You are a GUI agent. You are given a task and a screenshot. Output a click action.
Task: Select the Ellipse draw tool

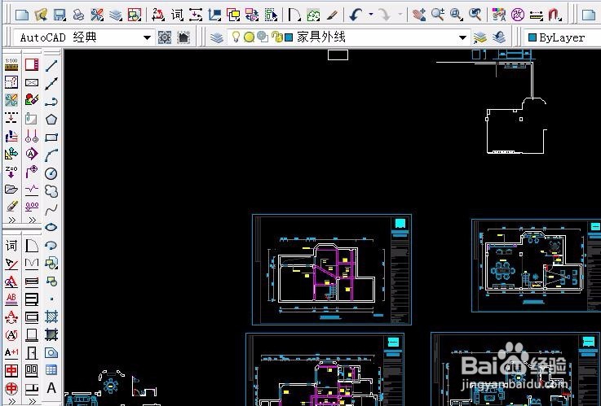click(x=51, y=227)
